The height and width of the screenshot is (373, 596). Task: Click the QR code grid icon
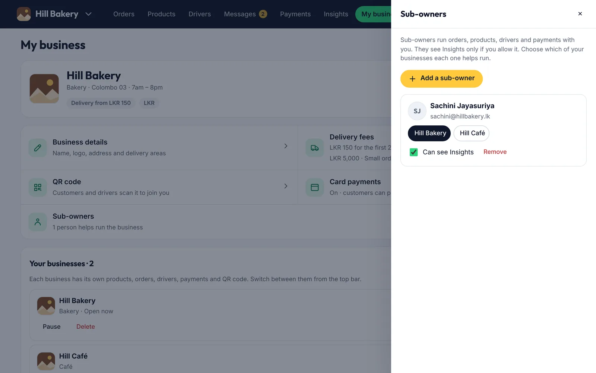(38, 187)
